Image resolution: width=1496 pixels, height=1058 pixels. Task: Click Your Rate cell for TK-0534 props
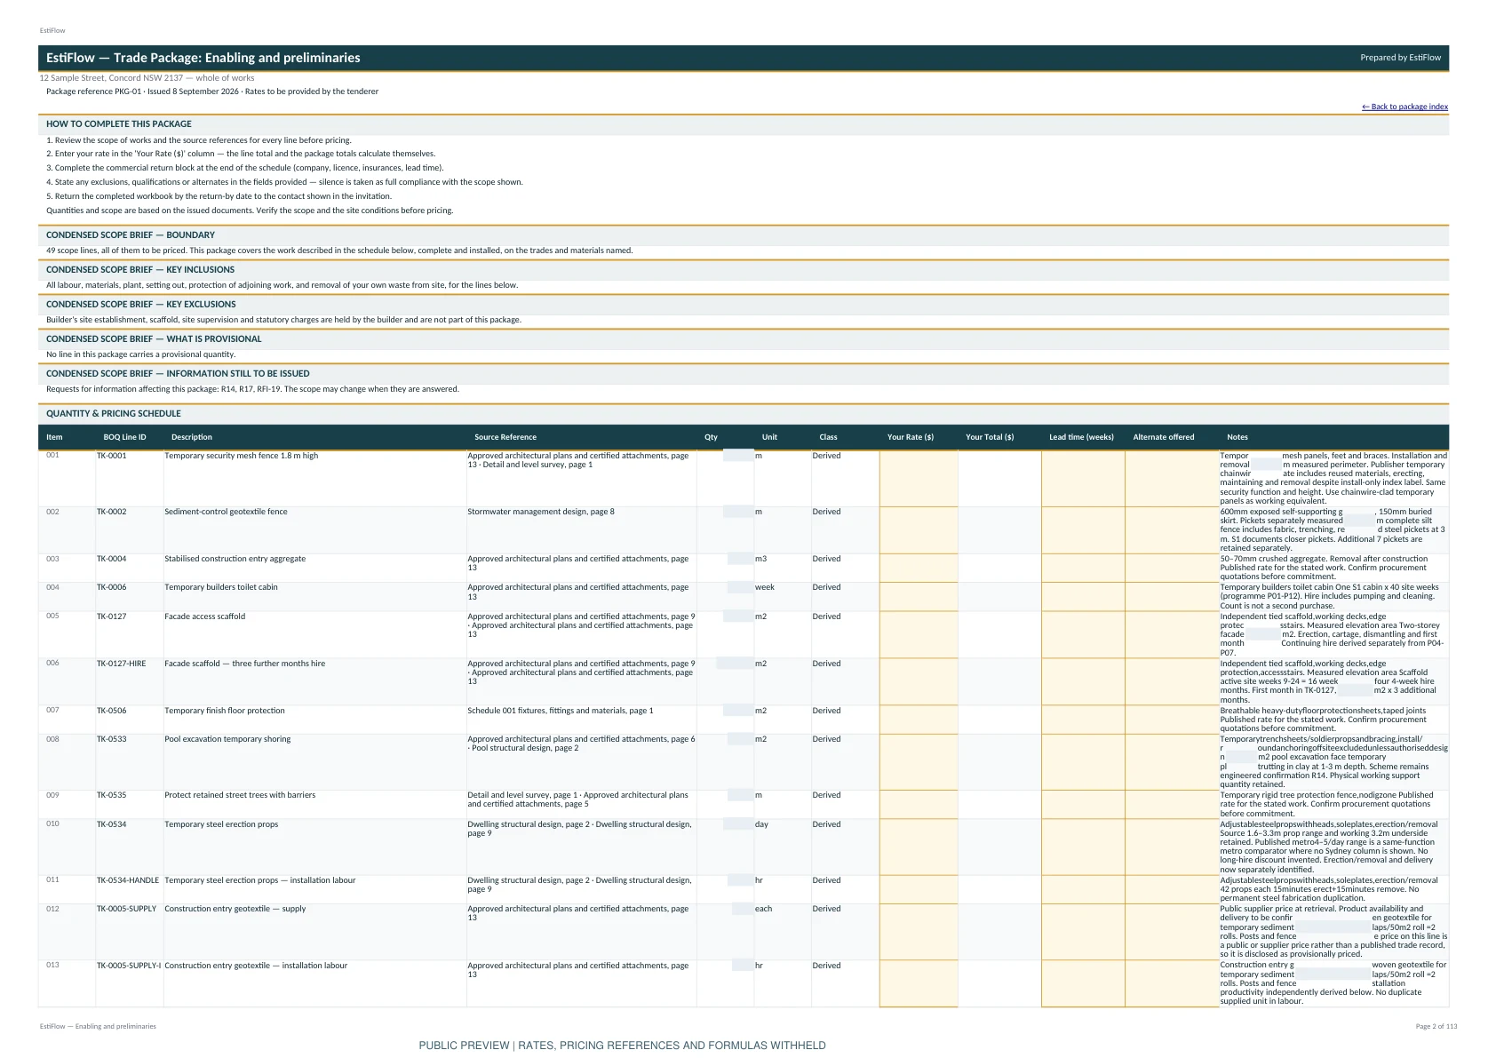coord(919,847)
